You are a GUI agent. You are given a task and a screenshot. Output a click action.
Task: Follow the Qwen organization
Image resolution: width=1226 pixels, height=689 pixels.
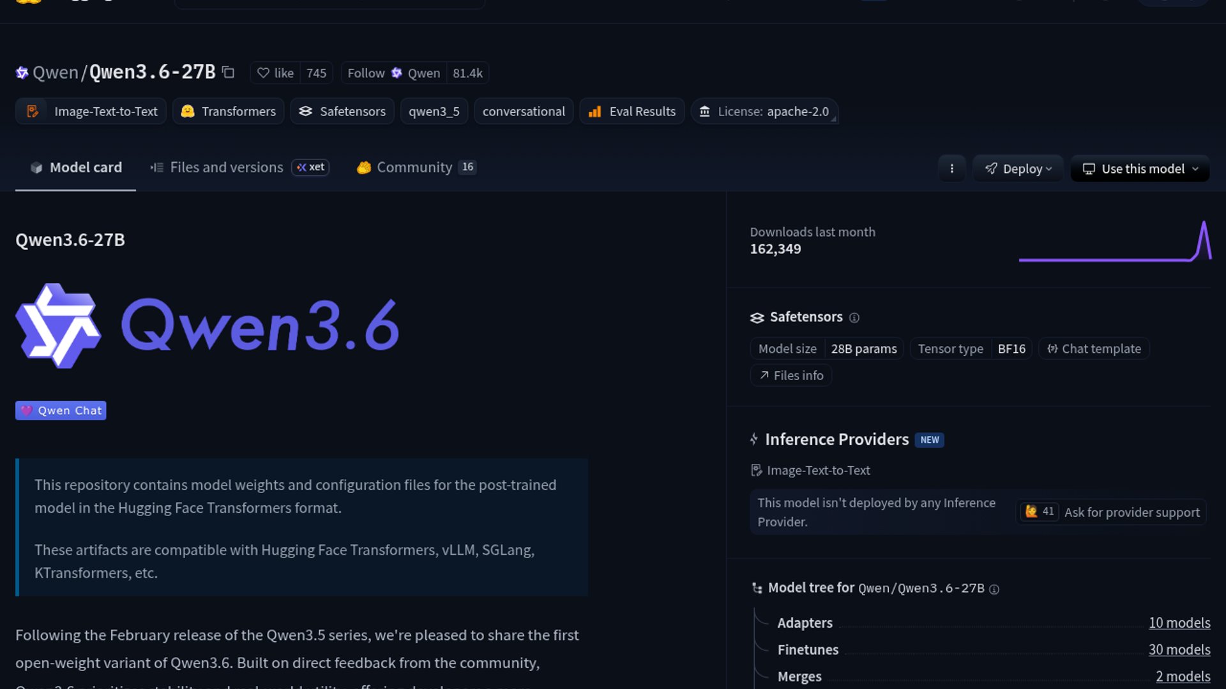coord(393,73)
